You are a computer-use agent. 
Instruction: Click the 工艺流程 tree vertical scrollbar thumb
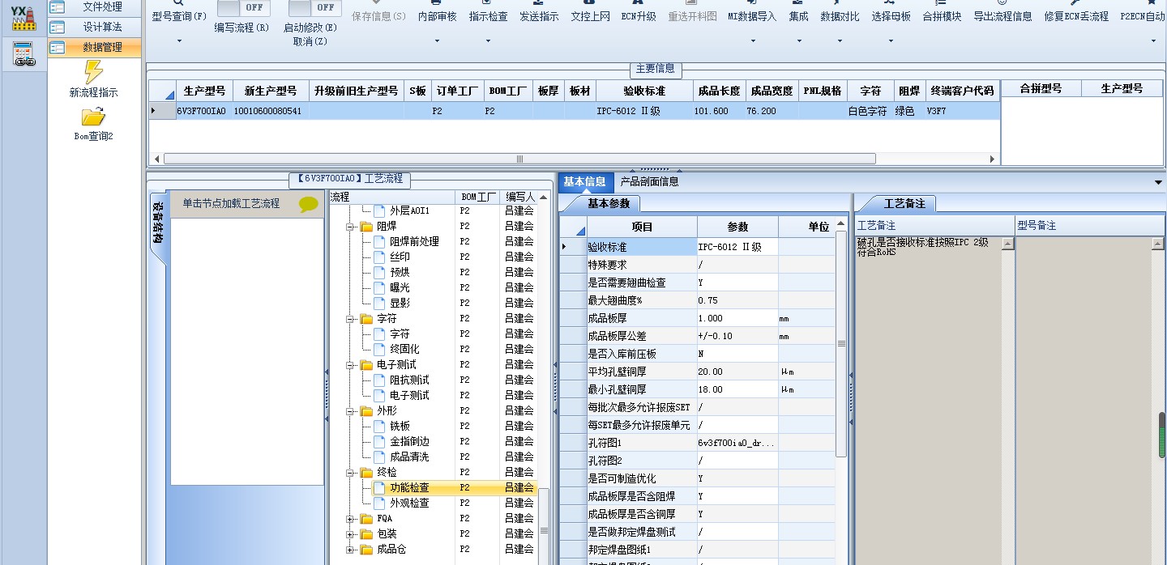[x=544, y=525]
